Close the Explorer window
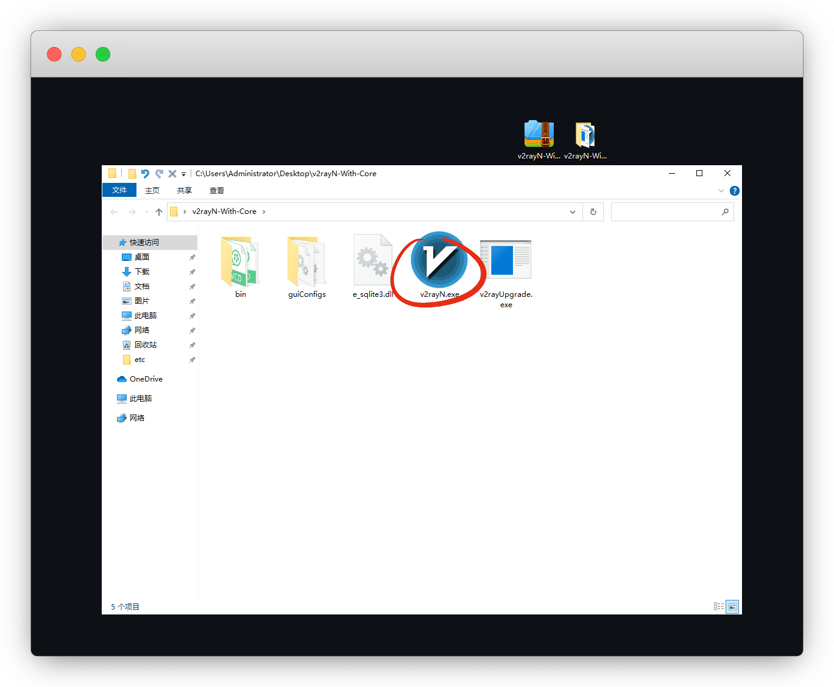 click(x=727, y=174)
